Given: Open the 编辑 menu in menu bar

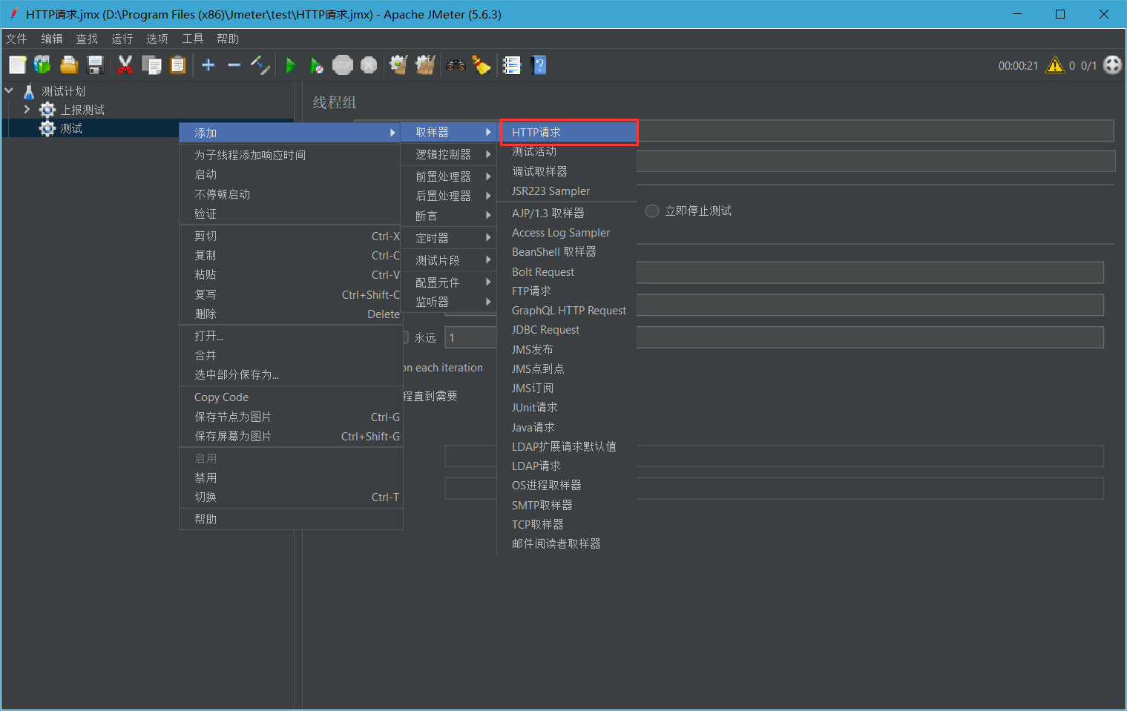Looking at the screenshot, I should 52,39.
